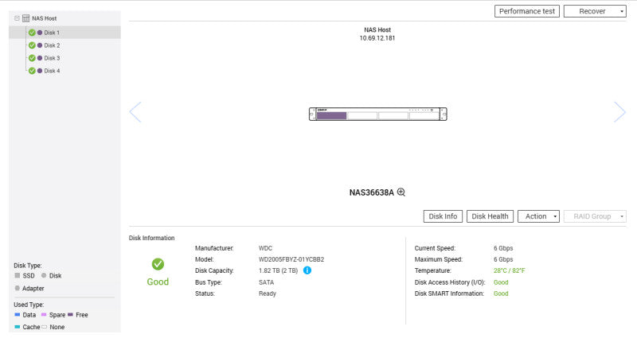637x342 pixels.
Task: Click the Current Speed 6 Gbps value
Action: coord(503,248)
